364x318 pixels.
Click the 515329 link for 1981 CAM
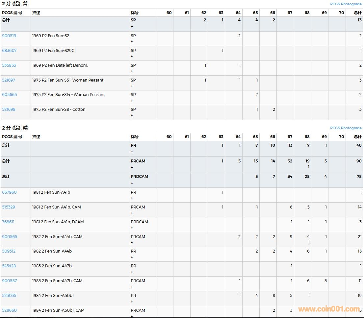point(9,207)
